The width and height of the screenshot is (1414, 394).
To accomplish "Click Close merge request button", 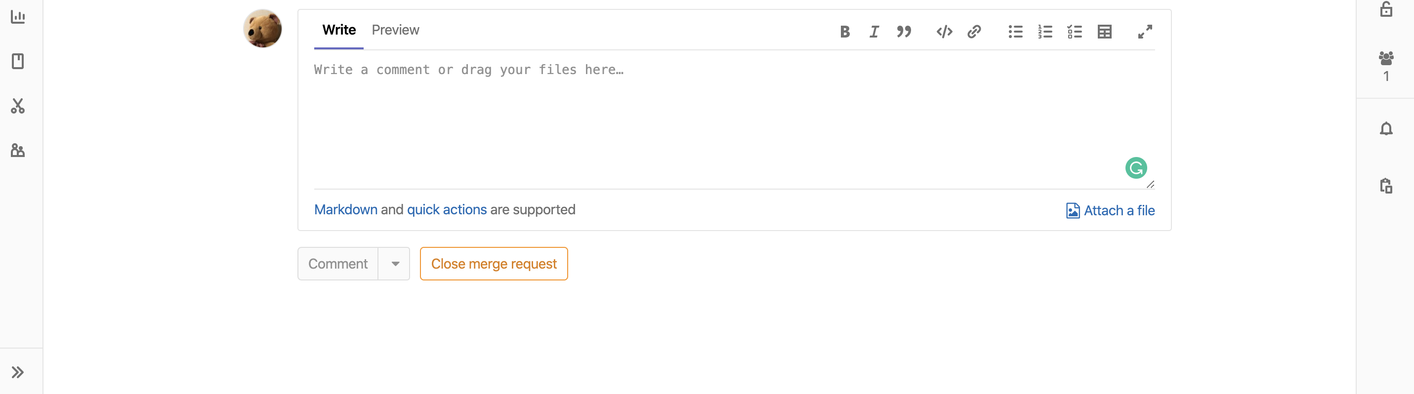I will pyautogui.click(x=494, y=264).
